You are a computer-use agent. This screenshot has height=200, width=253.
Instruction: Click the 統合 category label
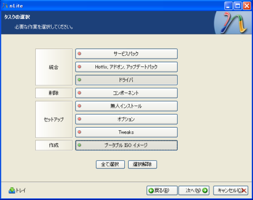pyautogui.click(x=54, y=67)
